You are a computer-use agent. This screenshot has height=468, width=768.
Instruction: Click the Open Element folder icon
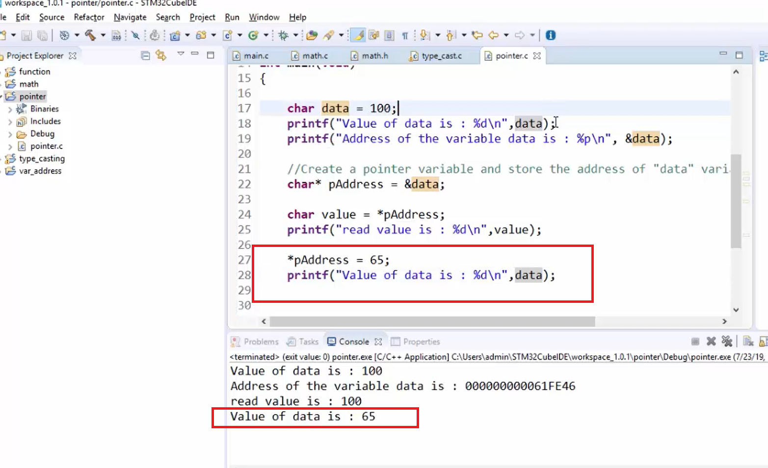312,35
